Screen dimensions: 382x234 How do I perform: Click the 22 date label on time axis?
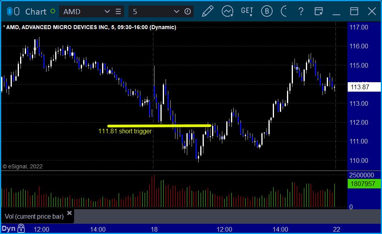[x=336, y=229]
